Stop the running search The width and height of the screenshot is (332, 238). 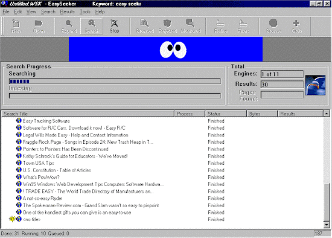[x=114, y=26]
